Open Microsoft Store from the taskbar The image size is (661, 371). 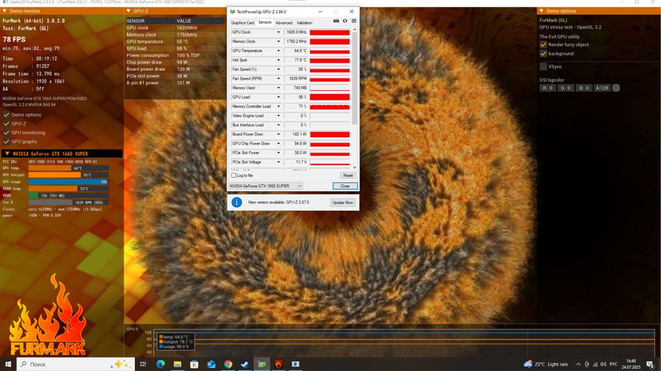coord(194,364)
